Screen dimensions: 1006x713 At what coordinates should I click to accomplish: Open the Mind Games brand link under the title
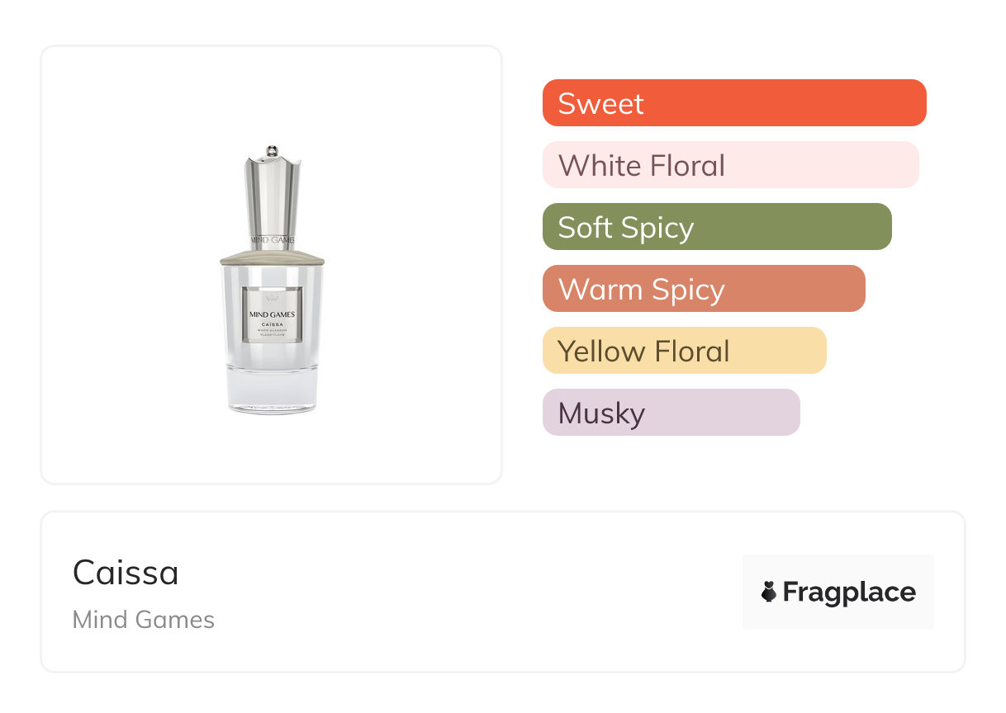[144, 620]
